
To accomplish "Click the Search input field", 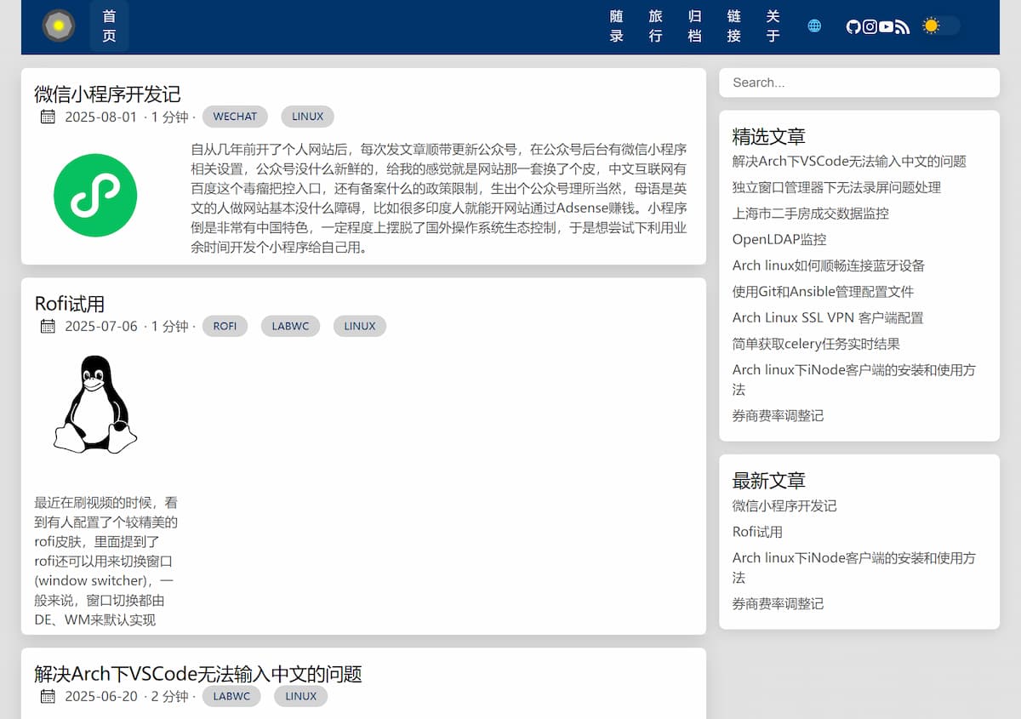I will (x=858, y=83).
